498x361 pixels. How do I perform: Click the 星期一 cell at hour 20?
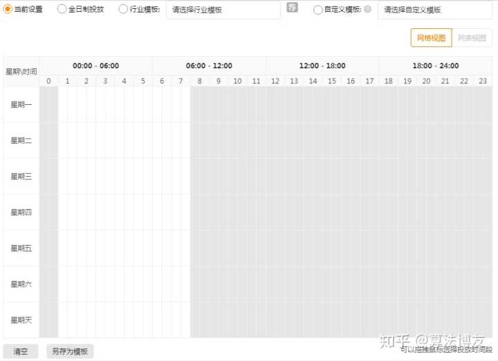(x=426, y=105)
